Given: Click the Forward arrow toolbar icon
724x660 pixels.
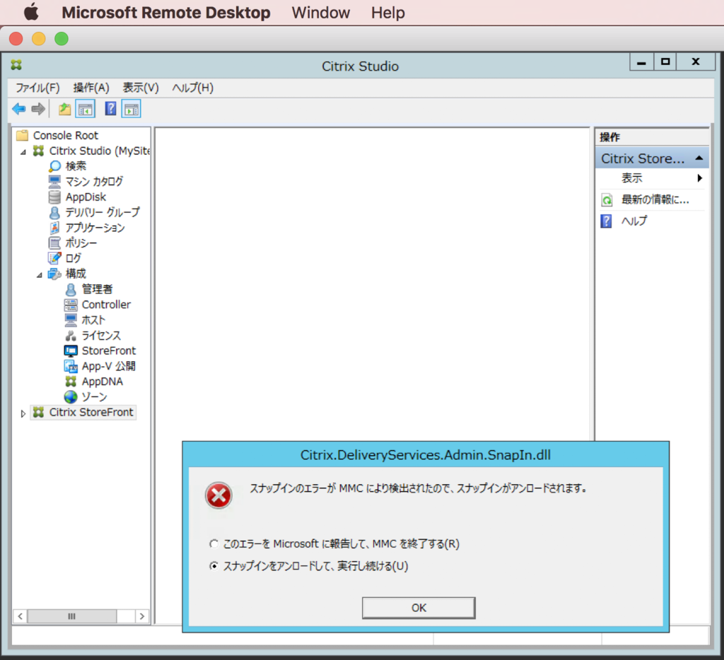Looking at the screenshot, I should click(38, 110).
